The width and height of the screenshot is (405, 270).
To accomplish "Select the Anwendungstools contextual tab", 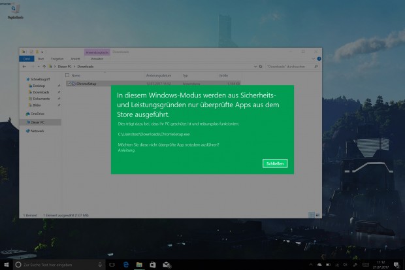I will [97, 52].
